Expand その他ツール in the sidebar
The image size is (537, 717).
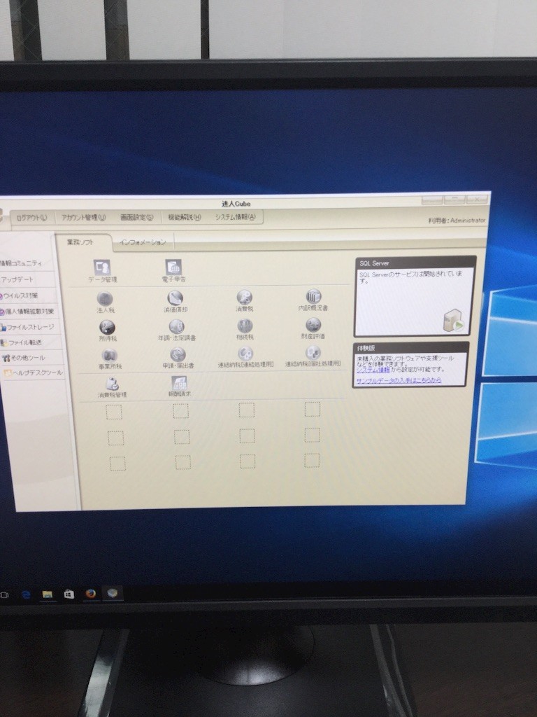24,358
